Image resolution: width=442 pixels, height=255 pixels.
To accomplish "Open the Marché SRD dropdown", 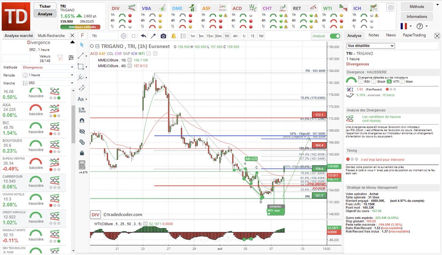I will click(48, 83).
